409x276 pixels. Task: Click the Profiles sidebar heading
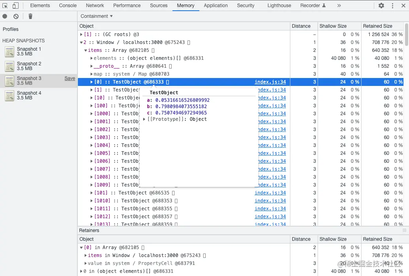pos(11,29)
